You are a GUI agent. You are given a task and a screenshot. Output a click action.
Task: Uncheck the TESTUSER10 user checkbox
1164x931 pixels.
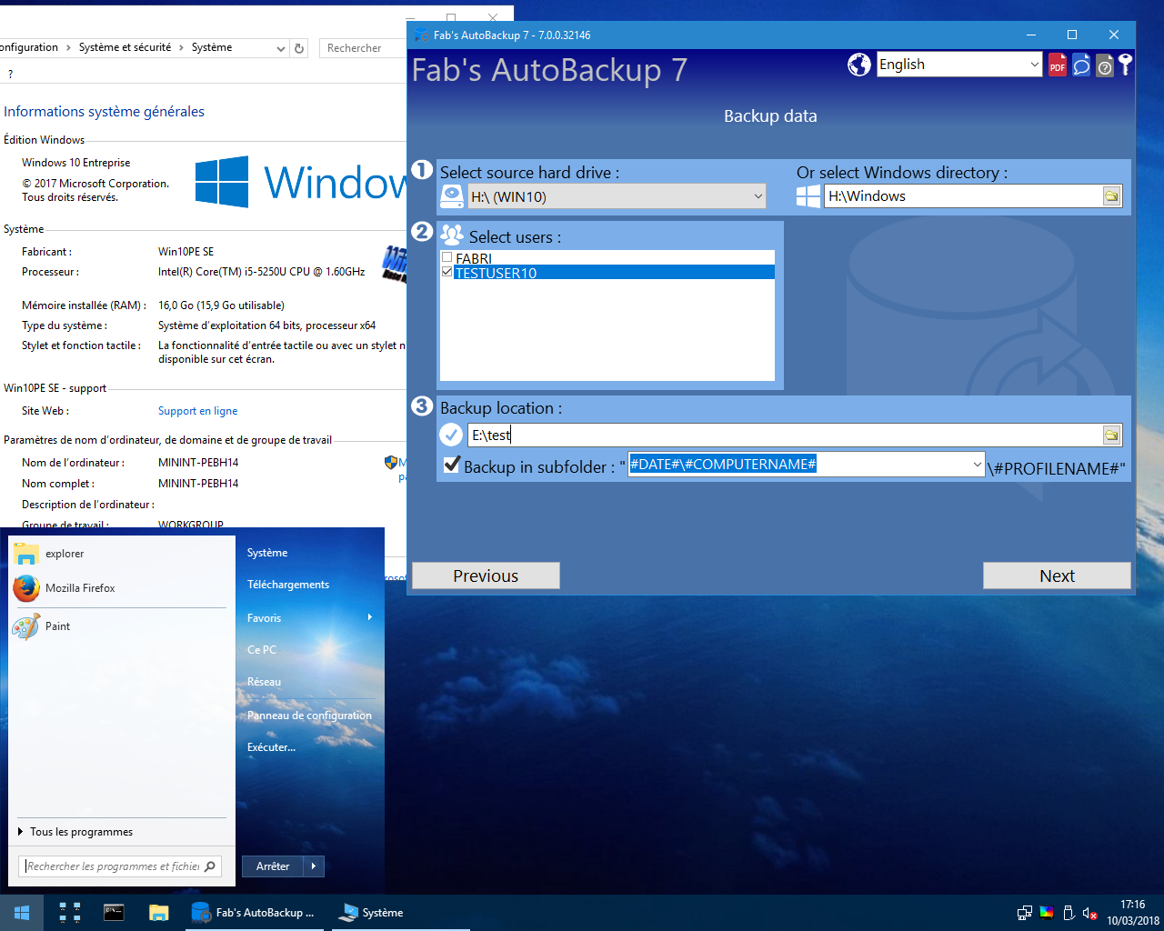point(447,272)
